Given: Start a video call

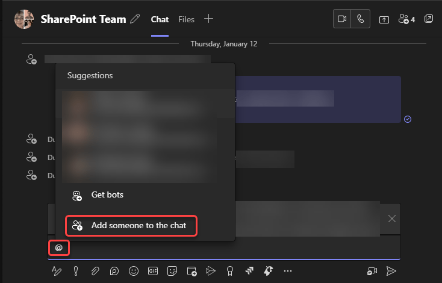Looking at the screenshot, I should [341, 19].
